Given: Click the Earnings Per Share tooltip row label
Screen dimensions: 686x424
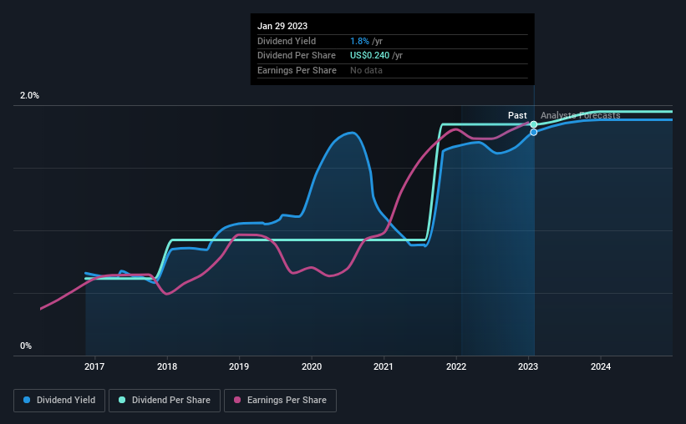Looking at the screenshot, I should (x=297, y=70).
